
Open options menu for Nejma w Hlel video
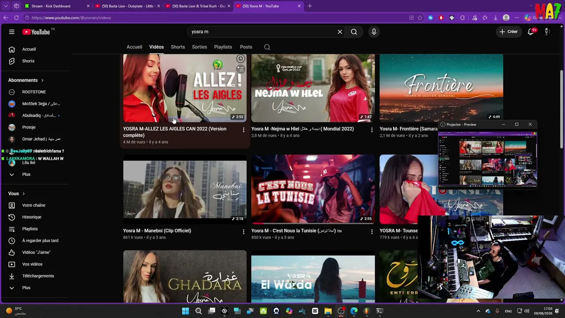click(x=372, y=130)
